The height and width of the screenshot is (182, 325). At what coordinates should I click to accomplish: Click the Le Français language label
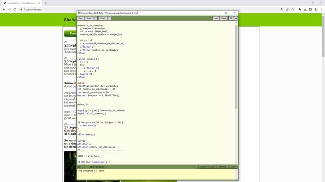click(x=96, y=167)
